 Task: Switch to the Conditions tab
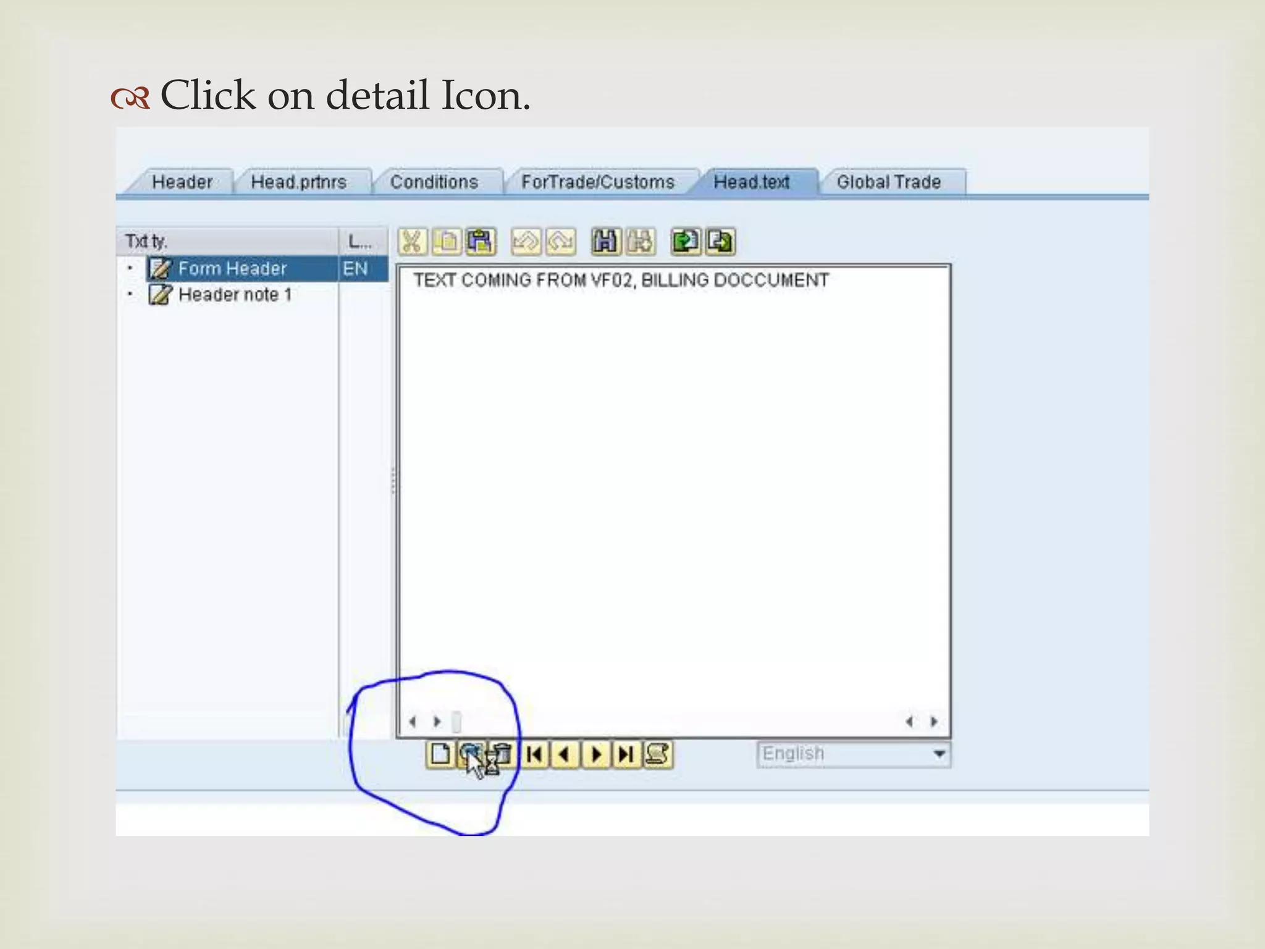pos(434,182)
